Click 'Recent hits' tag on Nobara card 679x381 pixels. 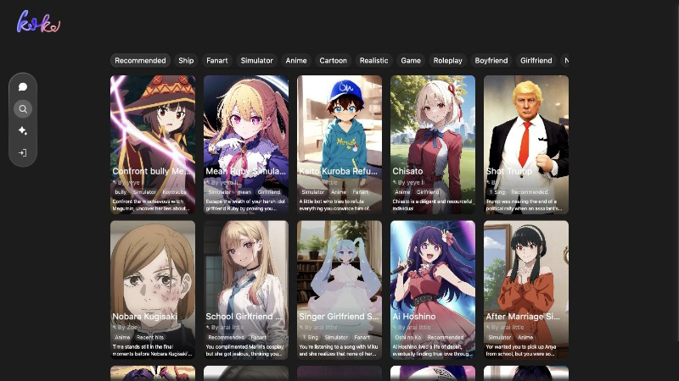[150, 337]
